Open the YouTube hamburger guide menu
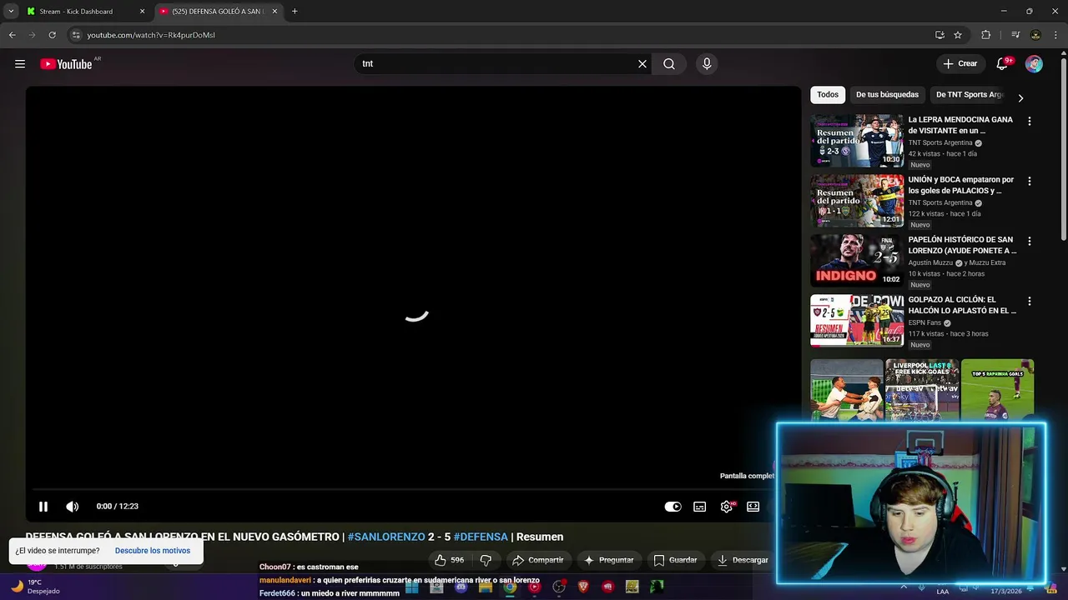Screen dimensions: 1068x600 click(x=20, y=64)
